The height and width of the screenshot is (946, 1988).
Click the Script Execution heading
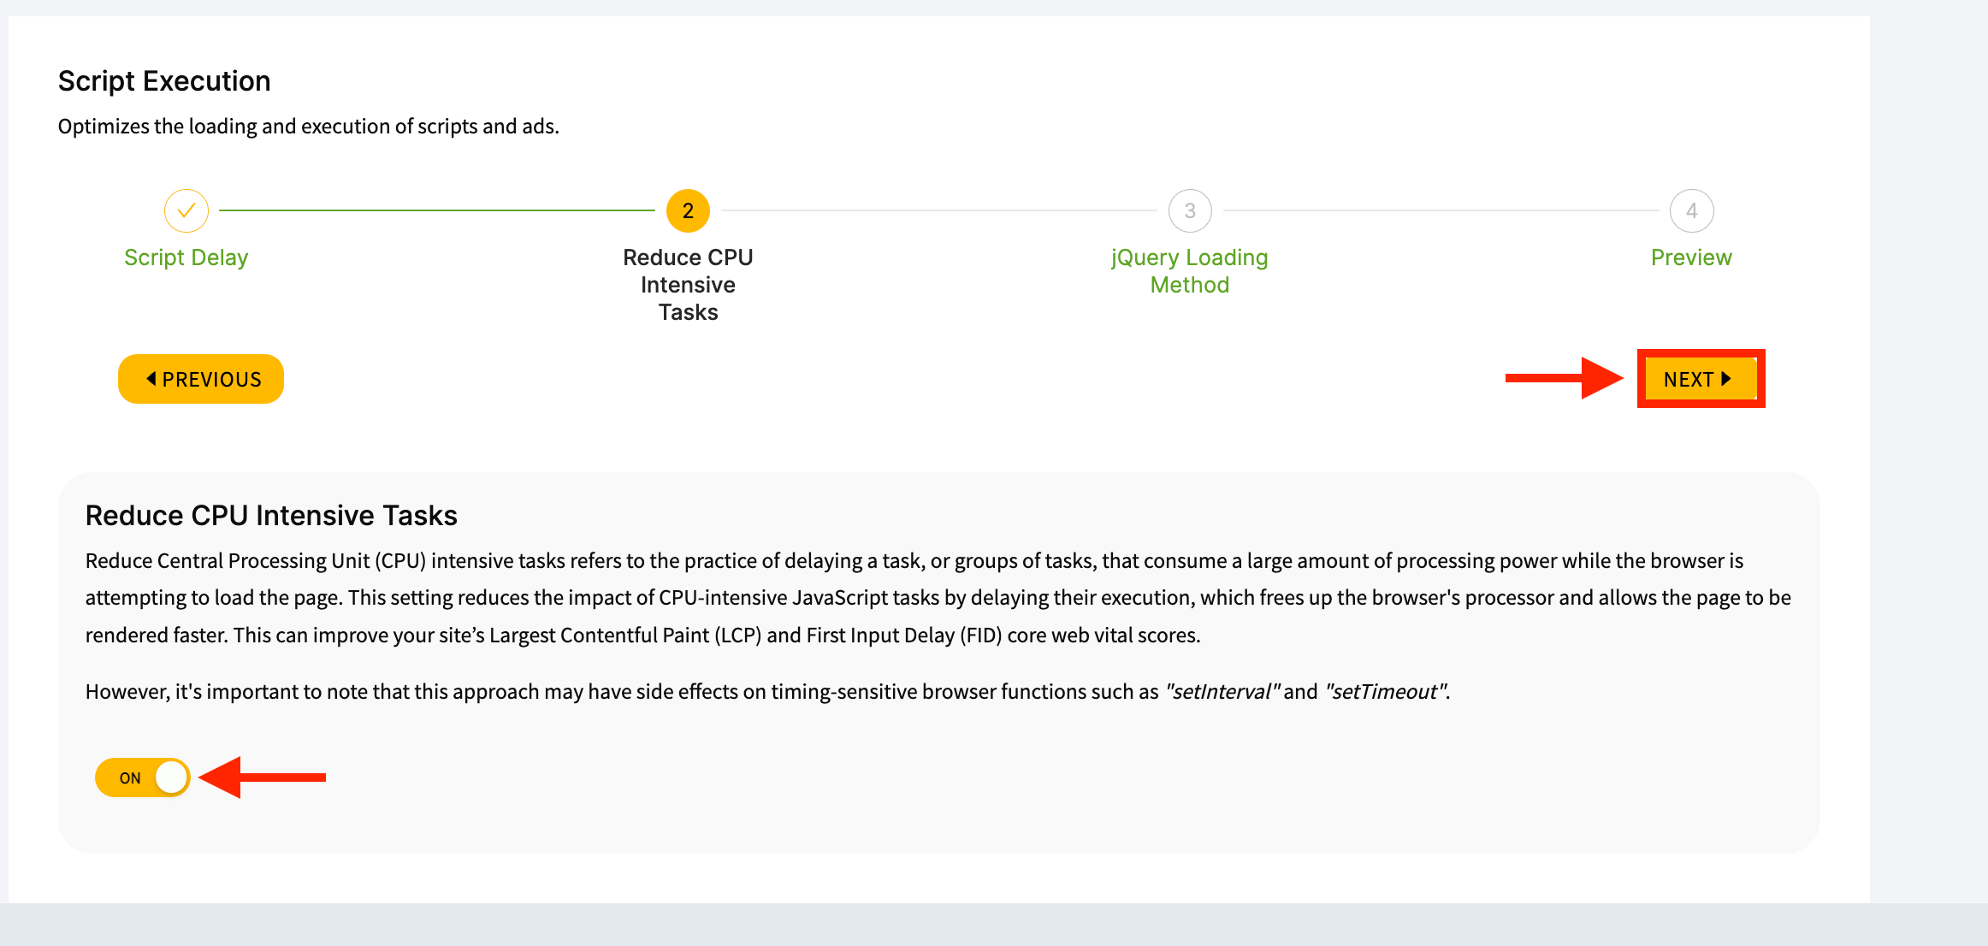[164, 81]
